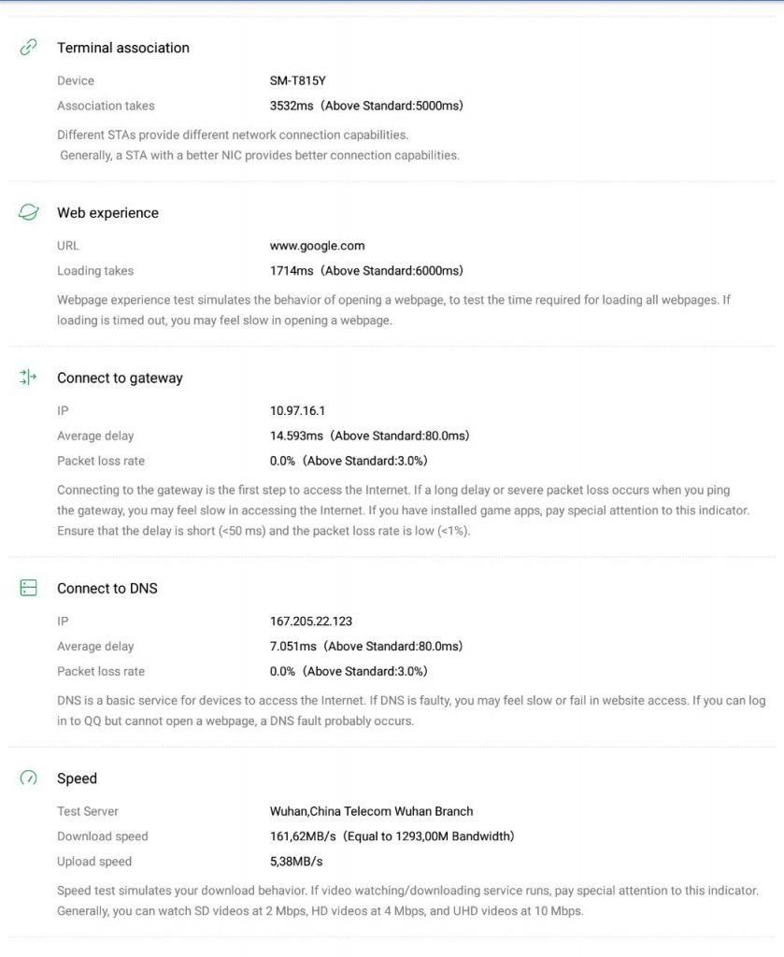Click the gateway 14.593ms average delay value
Image resolution: width=784 pixels, height=957 pixels.
pyautogui.click(x=296, y=436)
